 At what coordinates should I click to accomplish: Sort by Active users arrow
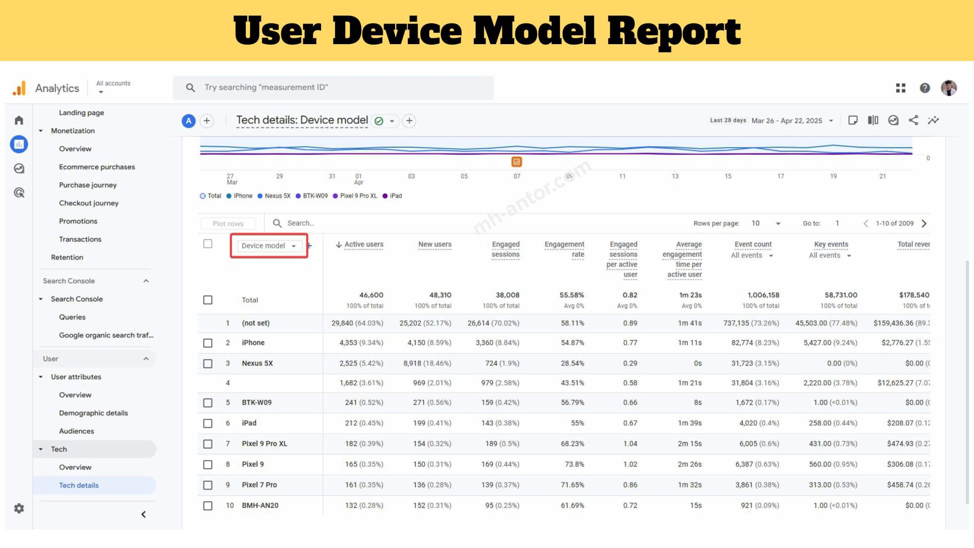[x=338, y=245]
